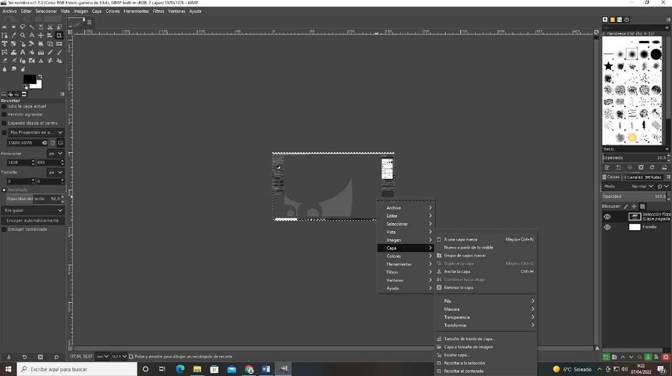Enable the 'Sólo la capa actual' checkbox
This screenshot has height=376, width=672.
4,106
